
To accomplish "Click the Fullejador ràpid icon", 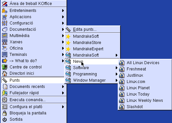I will (5, 93).
